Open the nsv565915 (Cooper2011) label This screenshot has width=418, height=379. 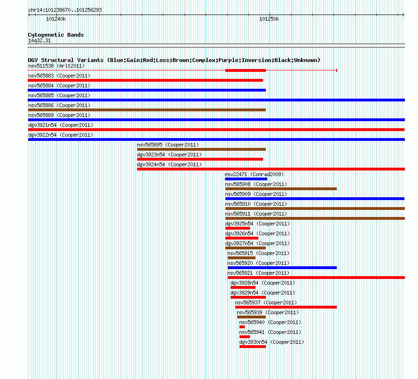pos(258,253)
